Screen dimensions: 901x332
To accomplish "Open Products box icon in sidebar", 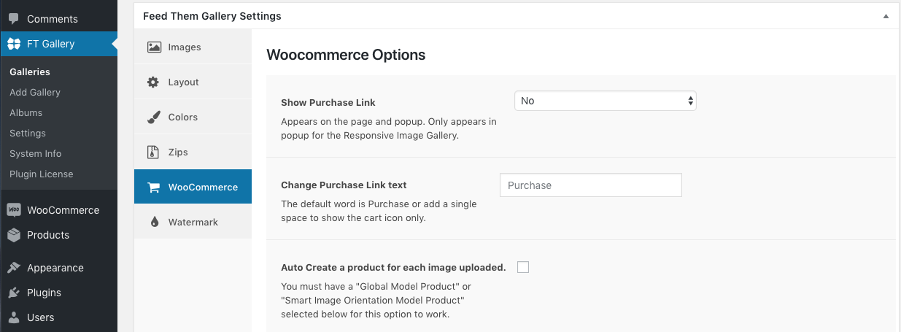I will click(x=14, y=235).
